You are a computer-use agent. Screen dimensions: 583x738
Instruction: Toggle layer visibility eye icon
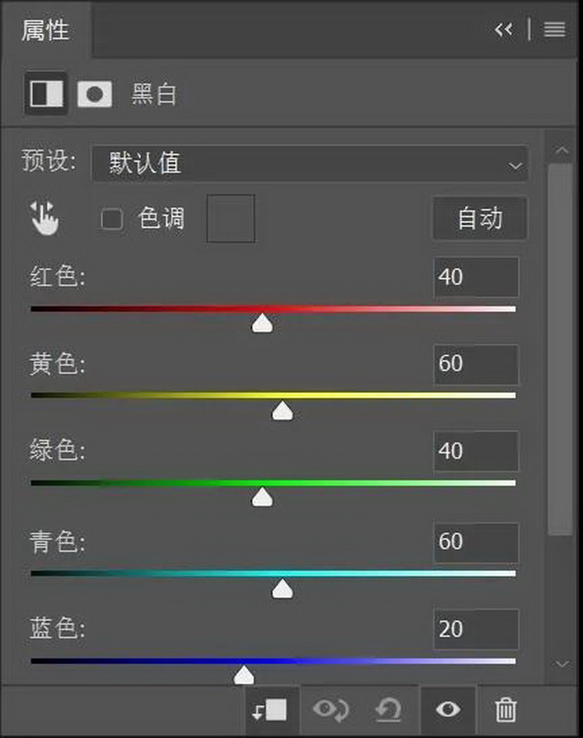point(448,709)
